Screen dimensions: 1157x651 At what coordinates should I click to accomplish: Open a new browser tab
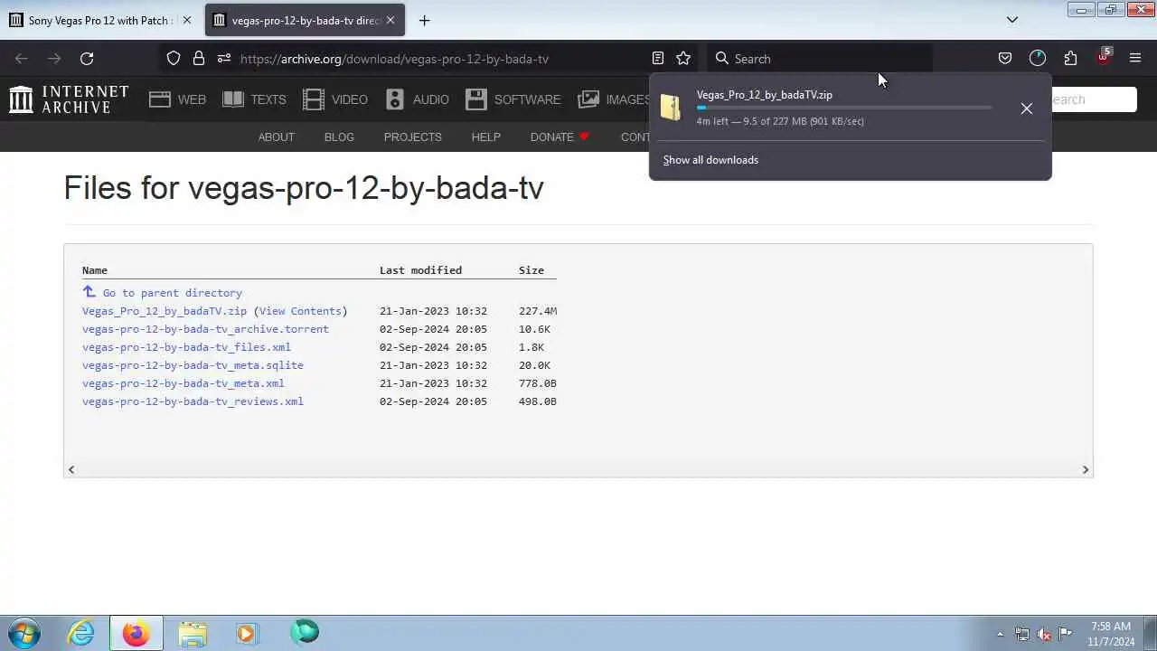(424, 20)
